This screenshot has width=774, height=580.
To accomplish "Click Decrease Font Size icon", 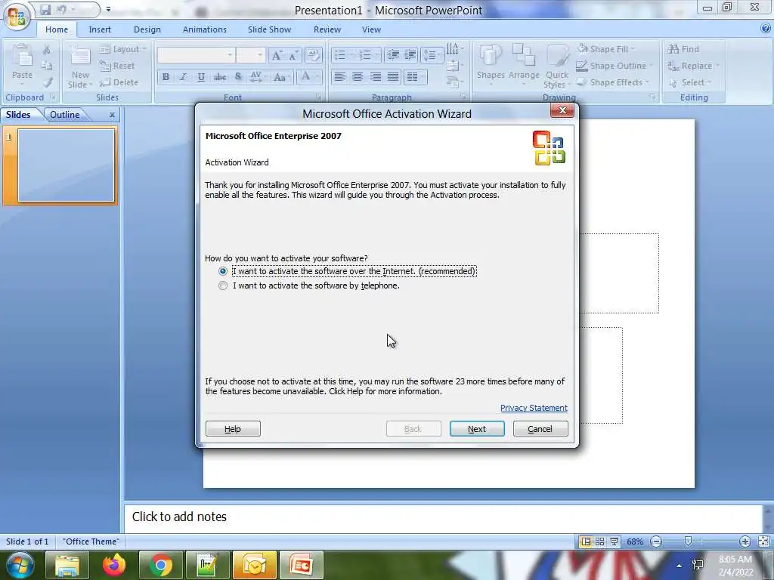I will coord(293,55).
